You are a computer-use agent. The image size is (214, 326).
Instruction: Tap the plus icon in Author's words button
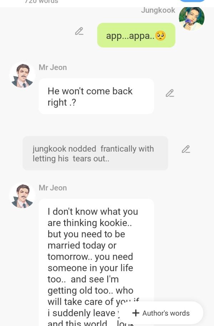point(136,313)
